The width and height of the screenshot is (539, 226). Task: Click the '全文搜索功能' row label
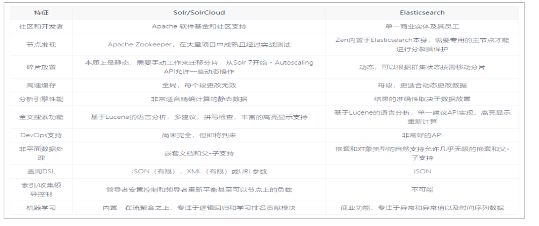coord(41,117)
